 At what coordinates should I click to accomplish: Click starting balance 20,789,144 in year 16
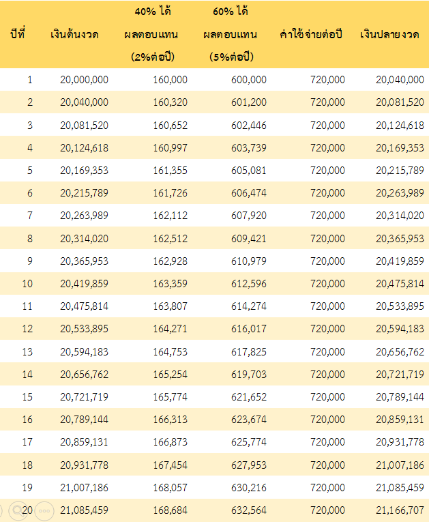click(84, 419)
